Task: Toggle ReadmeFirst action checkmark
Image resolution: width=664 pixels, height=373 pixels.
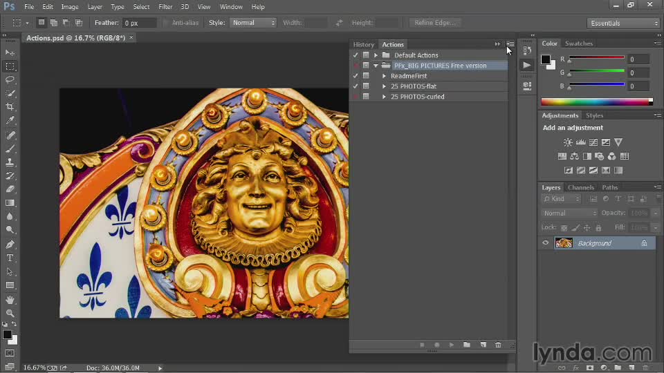Action: click(x=356, y=76)
